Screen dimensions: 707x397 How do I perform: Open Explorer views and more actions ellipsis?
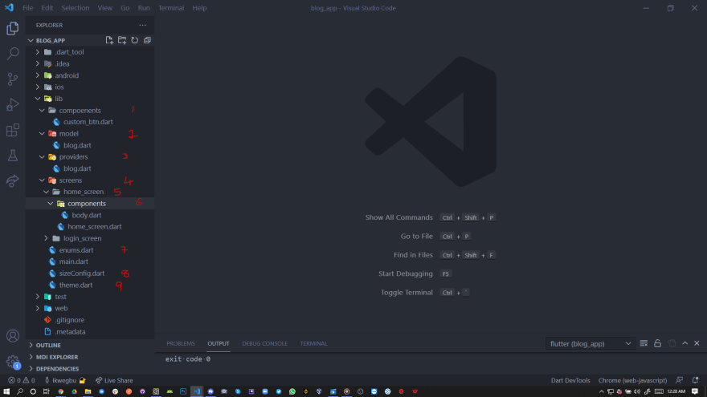[142, 25]
